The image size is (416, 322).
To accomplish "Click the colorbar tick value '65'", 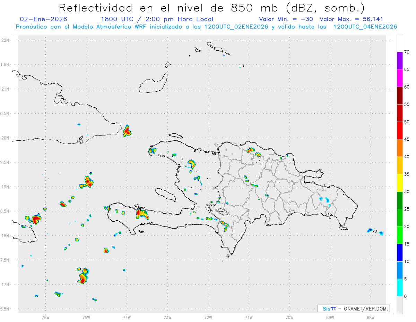I will pyautogui.click(x=407, y=69).
